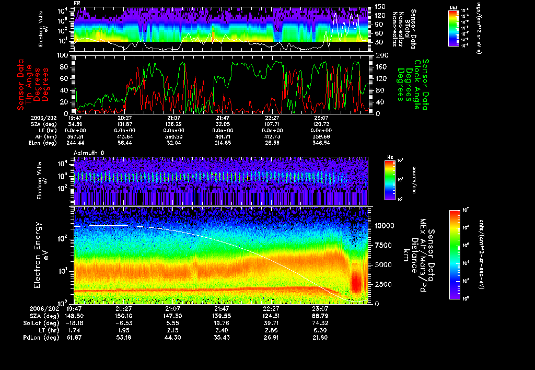The image size is (535, 370).
Task: Click the SZA value 88.79
Action: pos(320,316)
